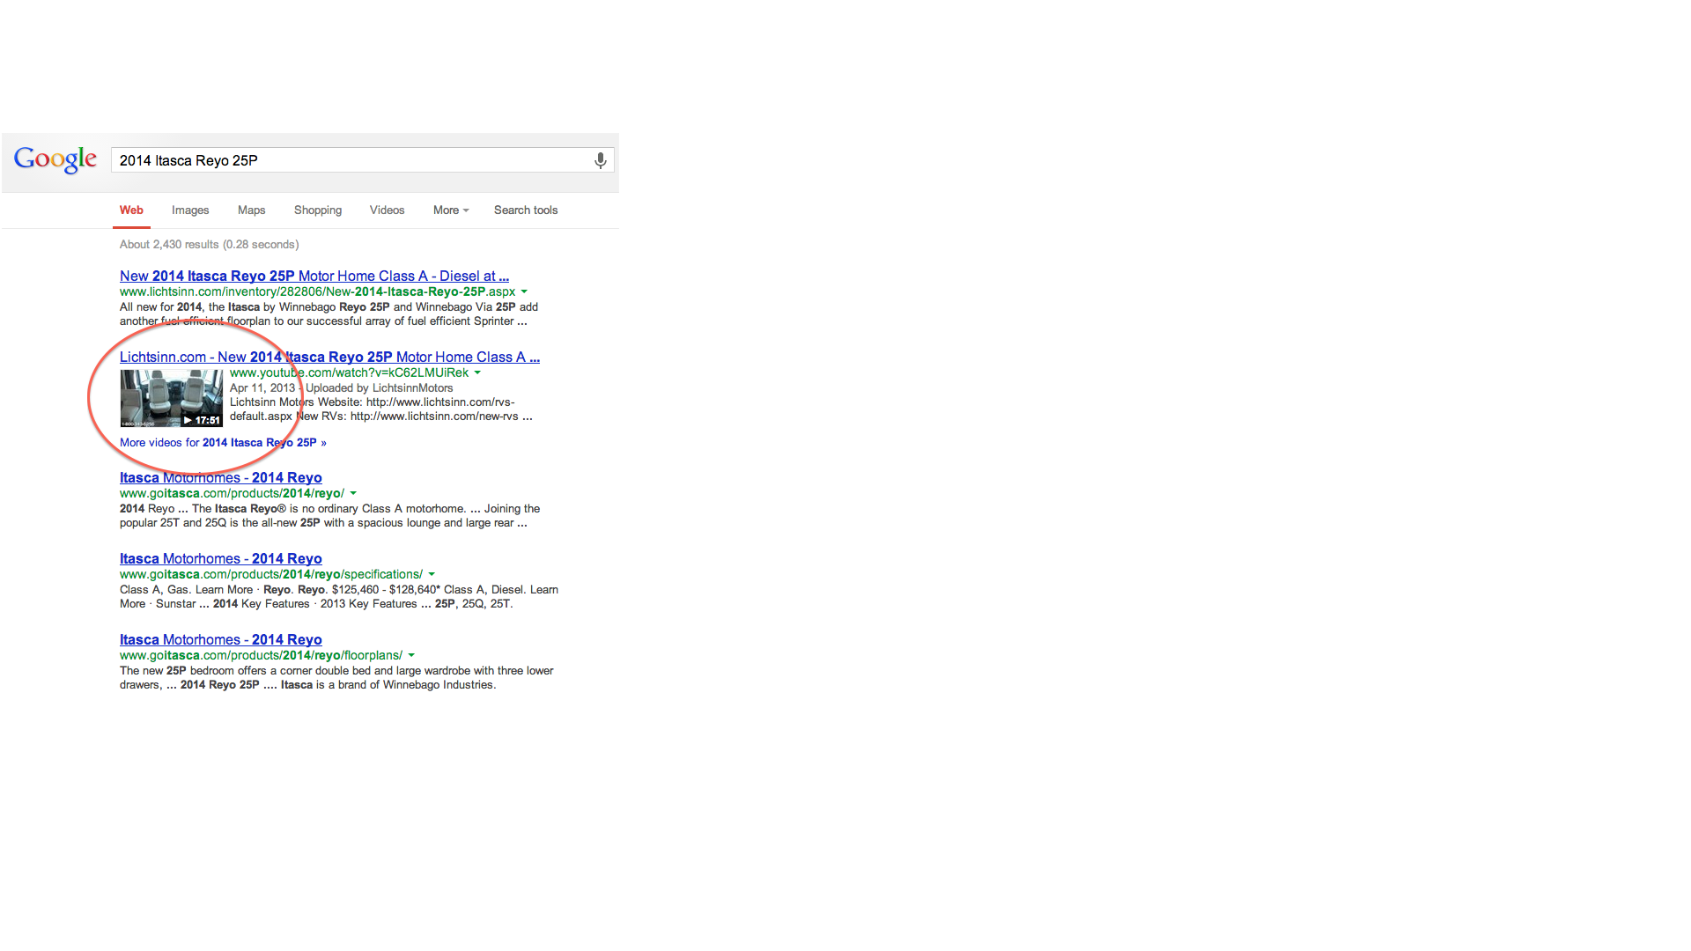This screenshot has height=951, width=1691.
Task: Switch to the Maps tab
Action: 251,210
